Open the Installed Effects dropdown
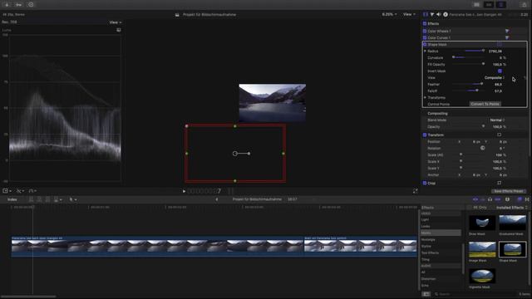Image resolution: width=532 pixels, height=299 pixels. tap(512, 207)
